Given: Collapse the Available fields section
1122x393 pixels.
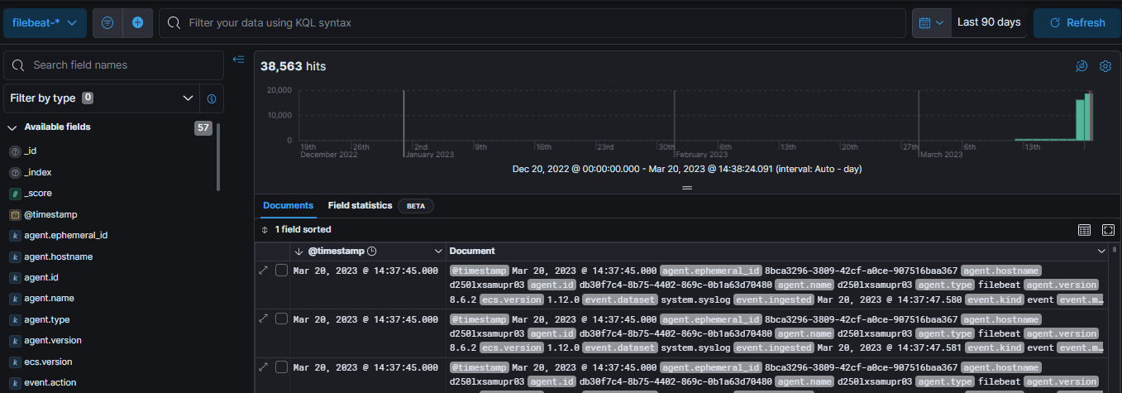Looking at the screenshot, I should coord(13,127).
